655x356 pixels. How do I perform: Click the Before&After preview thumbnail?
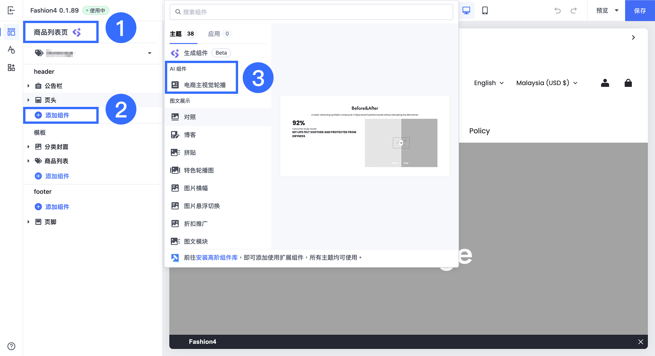(x=365, y=136)
